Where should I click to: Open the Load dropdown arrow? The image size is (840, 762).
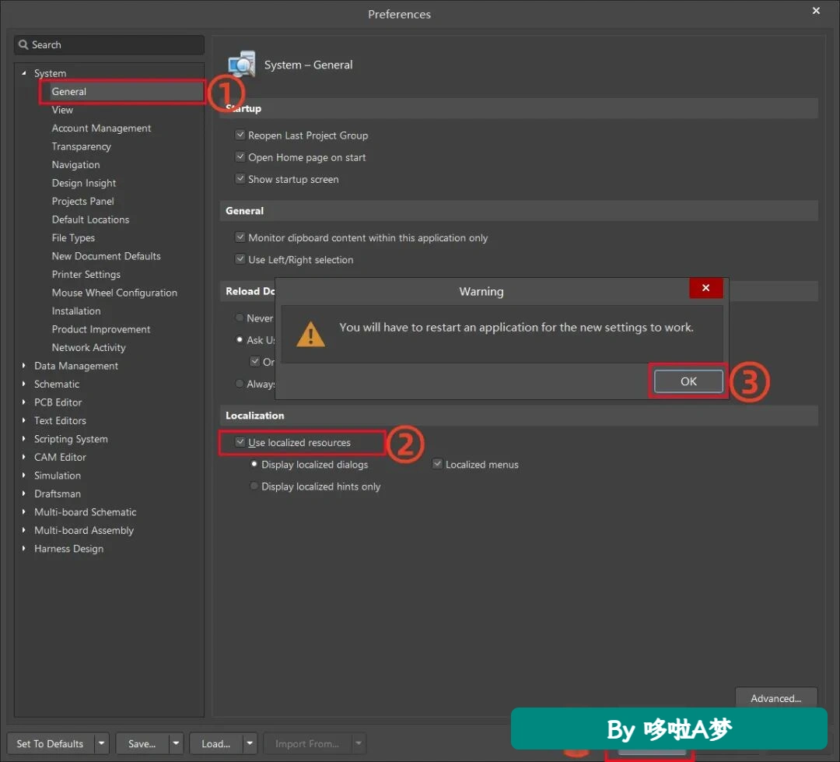250,743
